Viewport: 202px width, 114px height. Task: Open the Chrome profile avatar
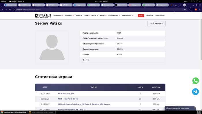[x=196, y=10]
